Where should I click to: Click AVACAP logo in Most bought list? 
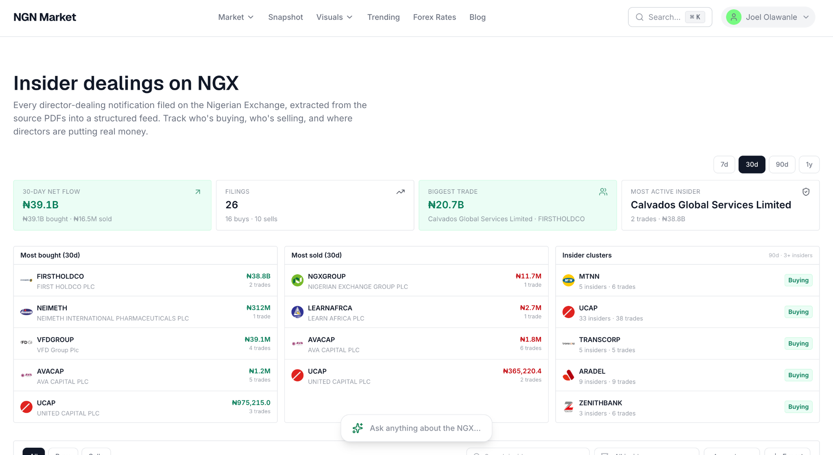pyautogui.click(x=26, y=375)
